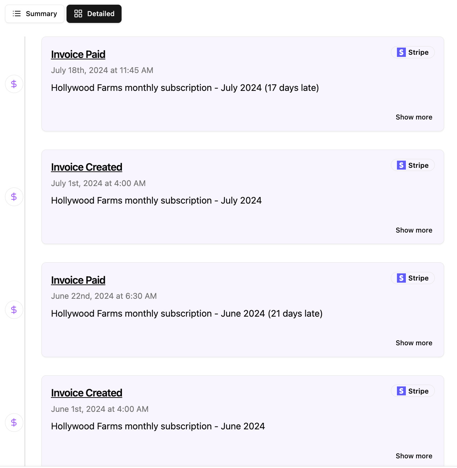Open the Invoice Created link for June 2024
Image resolution: width=457 pixels, height=468 pixels.
(87, 393)
